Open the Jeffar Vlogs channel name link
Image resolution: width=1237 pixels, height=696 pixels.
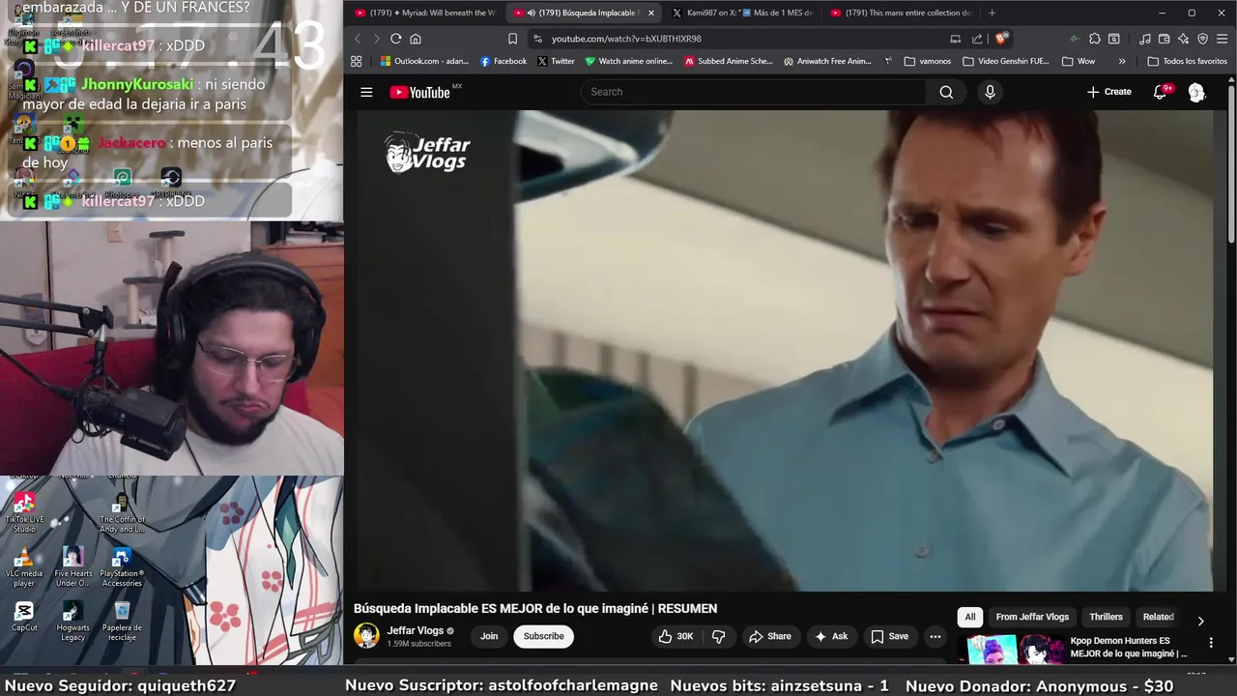(415, 630)
